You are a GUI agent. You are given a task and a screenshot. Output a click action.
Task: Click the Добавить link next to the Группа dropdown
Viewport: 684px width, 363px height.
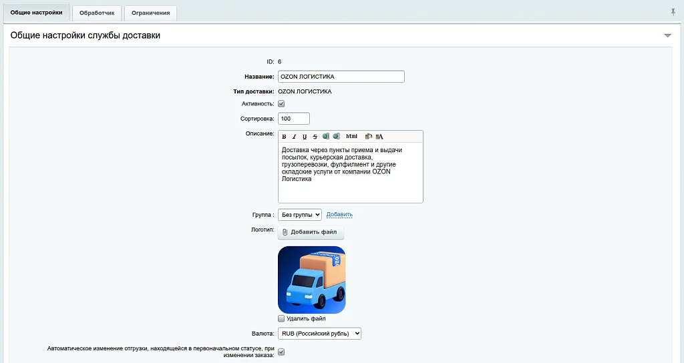tap(339, 214)
